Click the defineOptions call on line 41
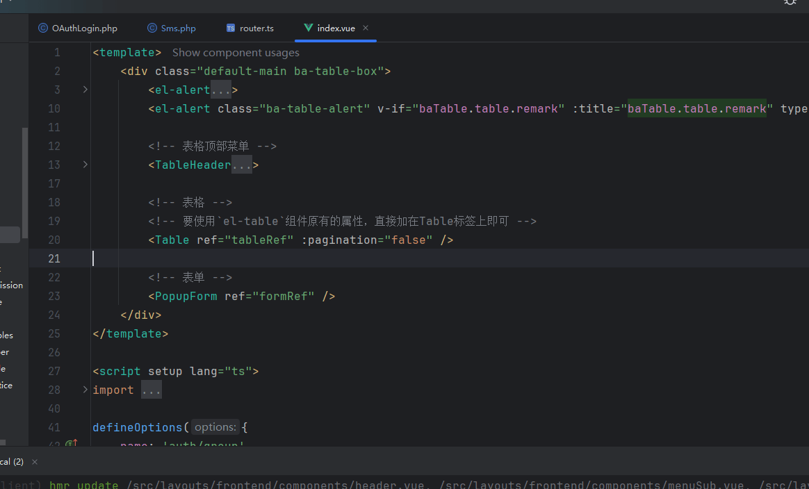This screenshot has width=809, height=489. pyautogui.click(x=137, y=427)
